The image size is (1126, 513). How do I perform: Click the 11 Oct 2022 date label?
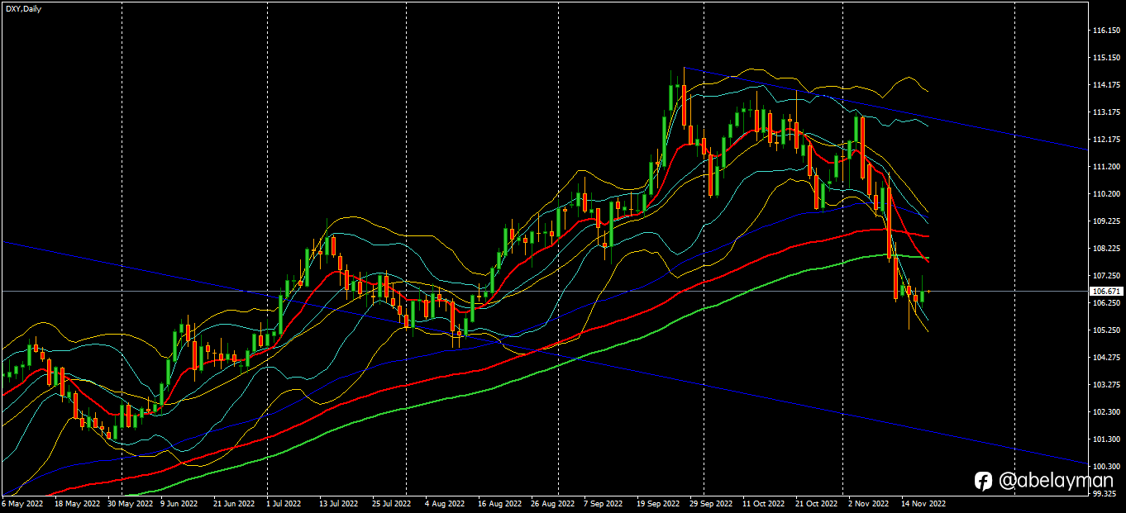pyautogui.click(x=763, y=503)
